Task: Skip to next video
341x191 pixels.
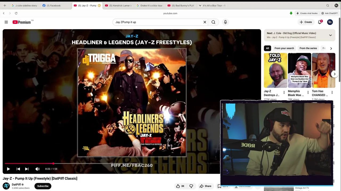Action: click(27, 169)
